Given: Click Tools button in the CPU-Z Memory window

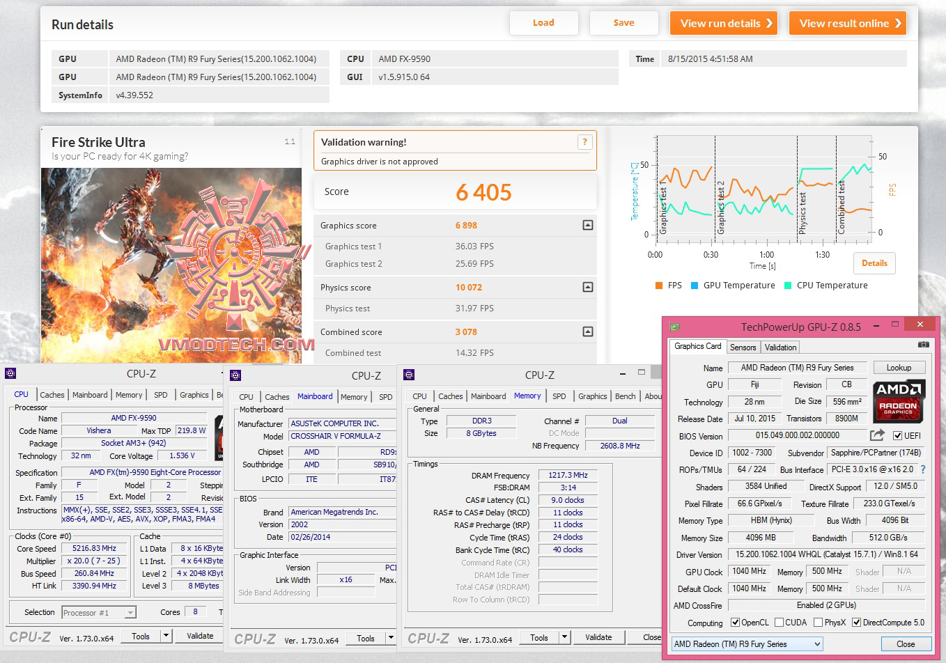Looking at the screenshot, I should (539, 637).
